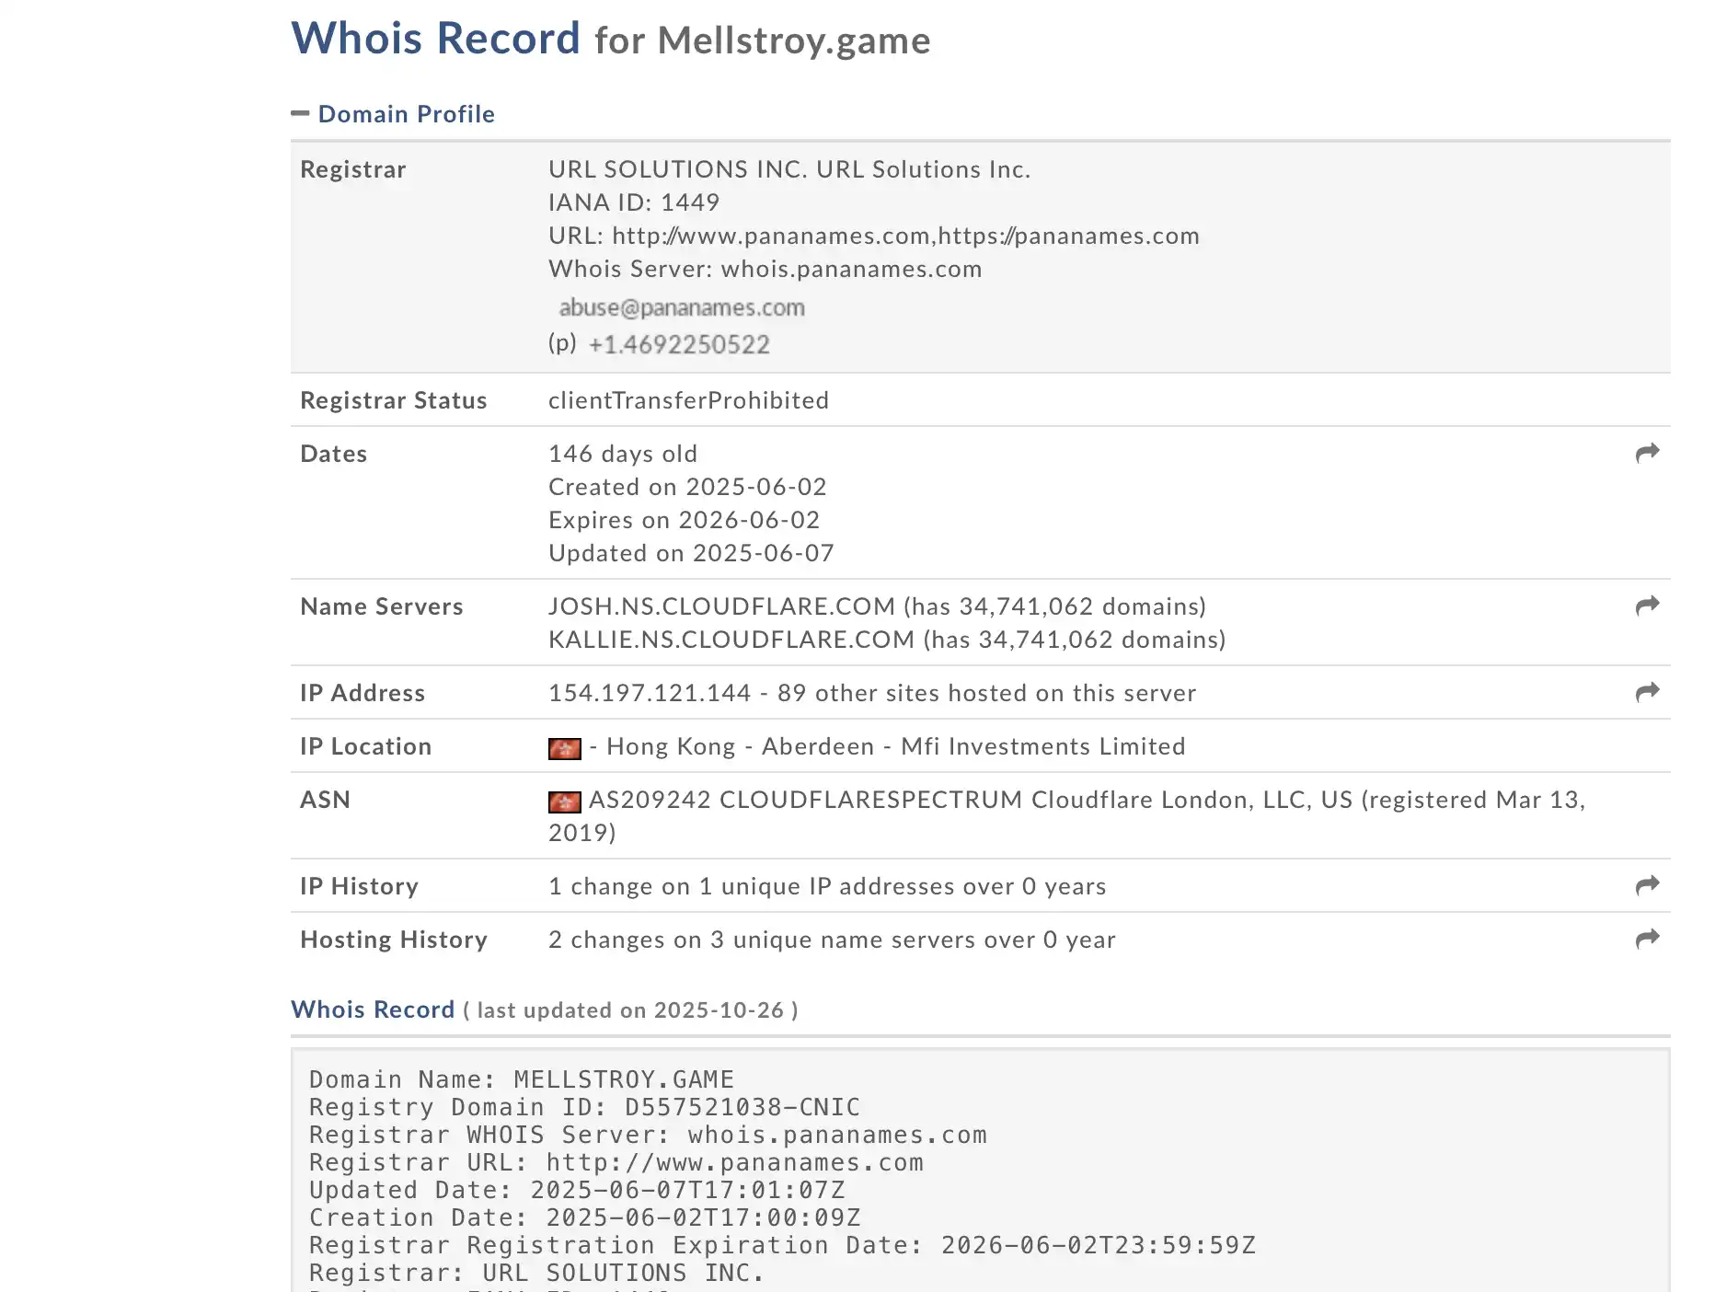Viewport: 1715px width, 1292px height.
Task: Click the 154.197.121.144 IP address text
Action: pyautogui.click(x=650, y=693)
